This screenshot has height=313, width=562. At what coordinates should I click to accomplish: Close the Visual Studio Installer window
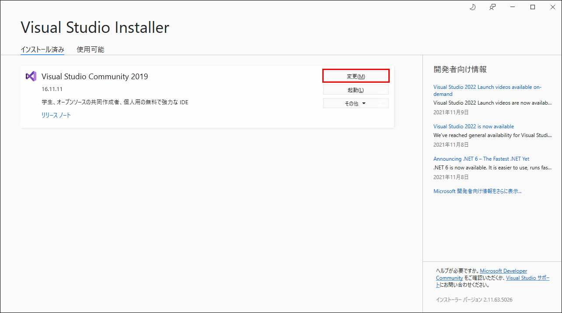[552, 7]
